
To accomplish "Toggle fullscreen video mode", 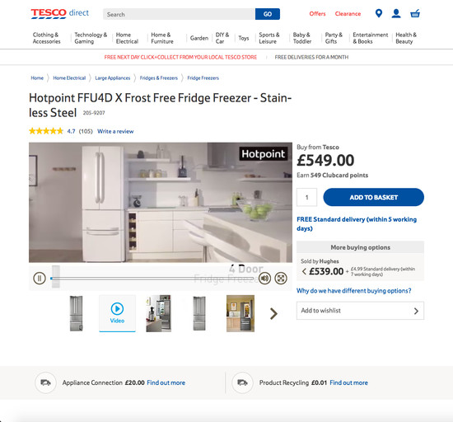I will click(x=281, y=279).
